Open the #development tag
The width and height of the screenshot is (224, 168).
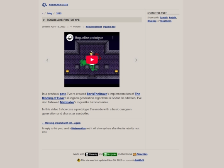[x=94, y=27]
